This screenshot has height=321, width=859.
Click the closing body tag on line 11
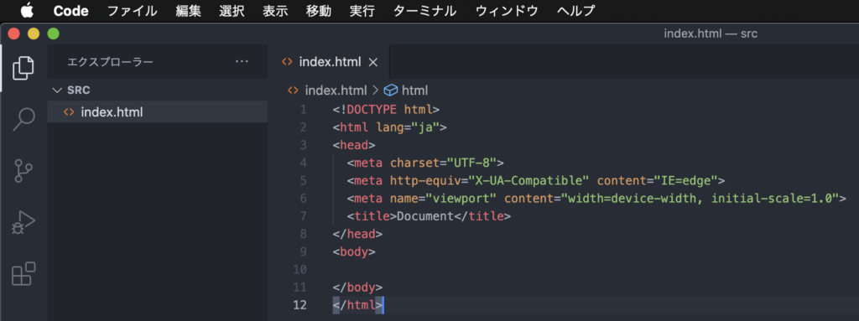point(357,287)
